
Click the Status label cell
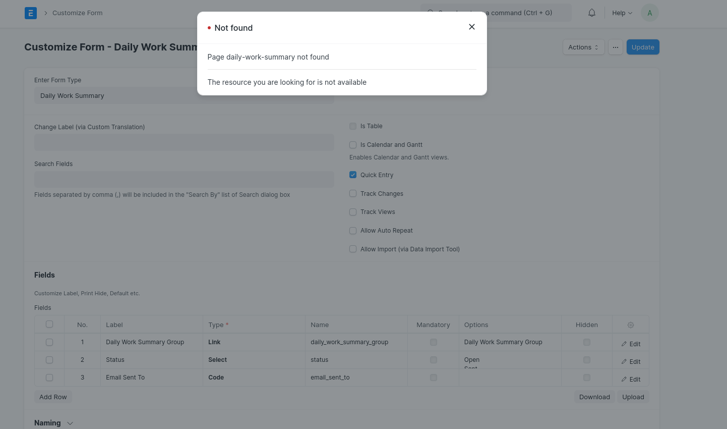152,360
